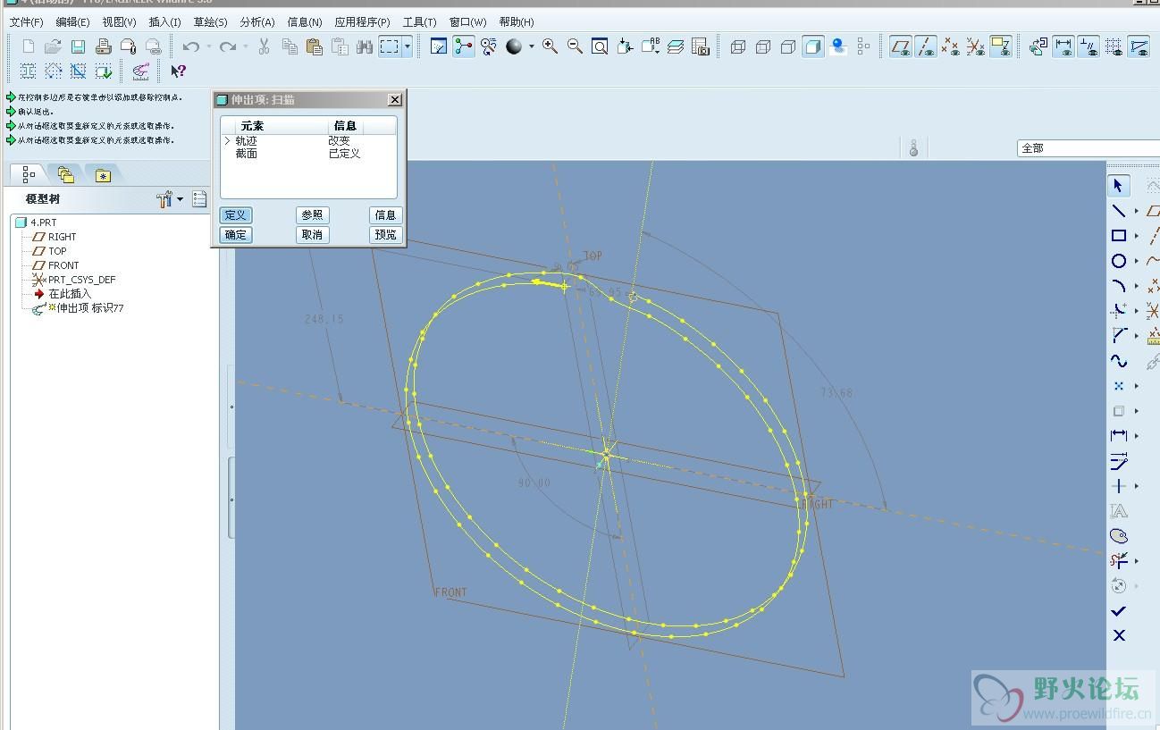Toggle datum planes visibility
Viewport: 1160px width, 730px height.
901,46
